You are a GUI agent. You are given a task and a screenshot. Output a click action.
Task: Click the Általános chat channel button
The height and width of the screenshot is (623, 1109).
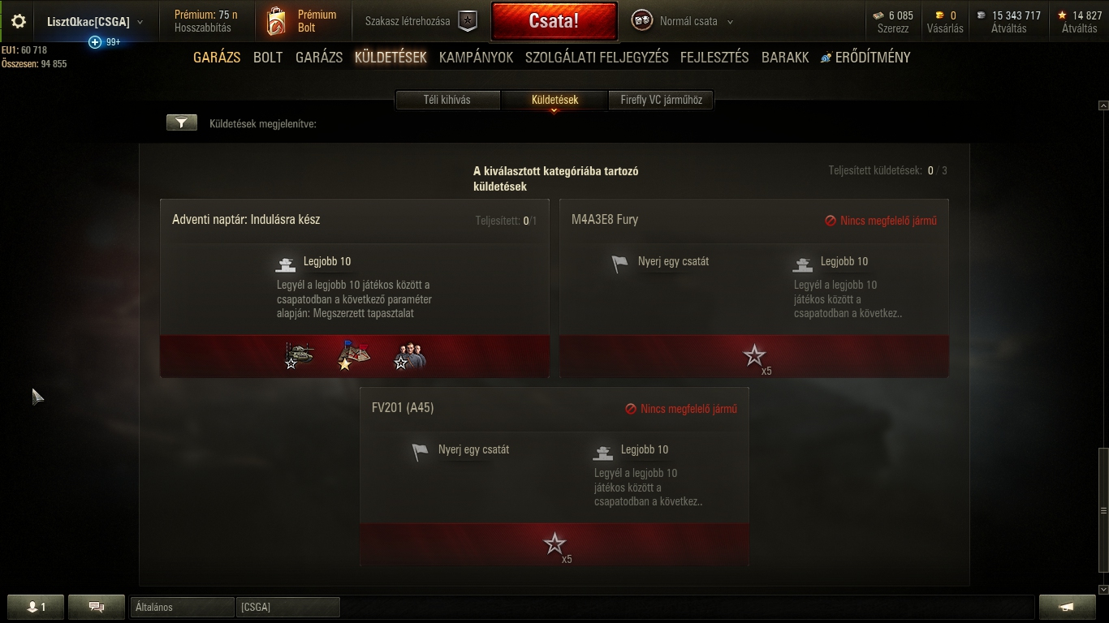(182, 607)
